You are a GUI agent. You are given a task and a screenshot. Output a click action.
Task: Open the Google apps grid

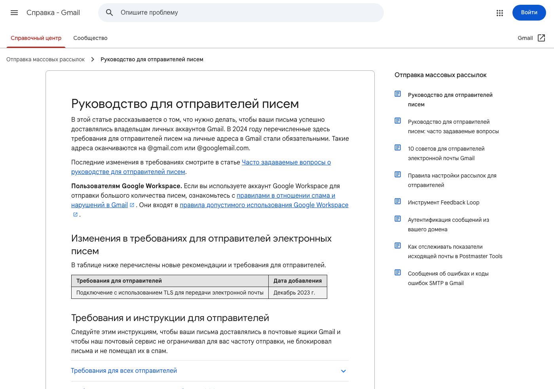(x=500, y=13)
